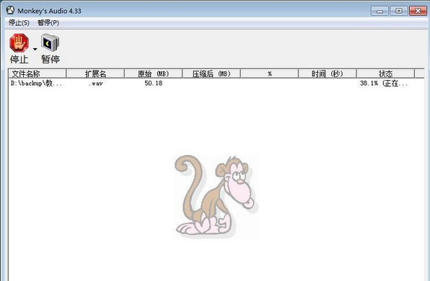Click the red Stop hand icon
Image resolution: width=430 pixels, height=281 pixels.
19,43
